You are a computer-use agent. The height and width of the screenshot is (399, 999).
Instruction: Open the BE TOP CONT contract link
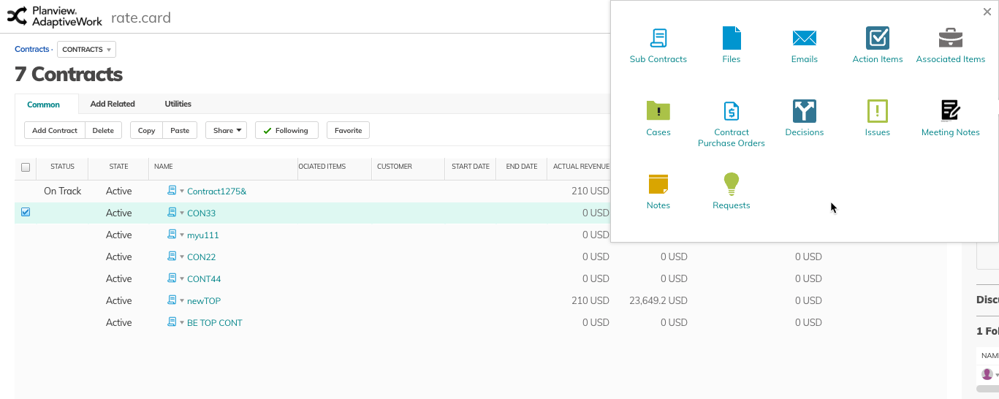point(215,323)
